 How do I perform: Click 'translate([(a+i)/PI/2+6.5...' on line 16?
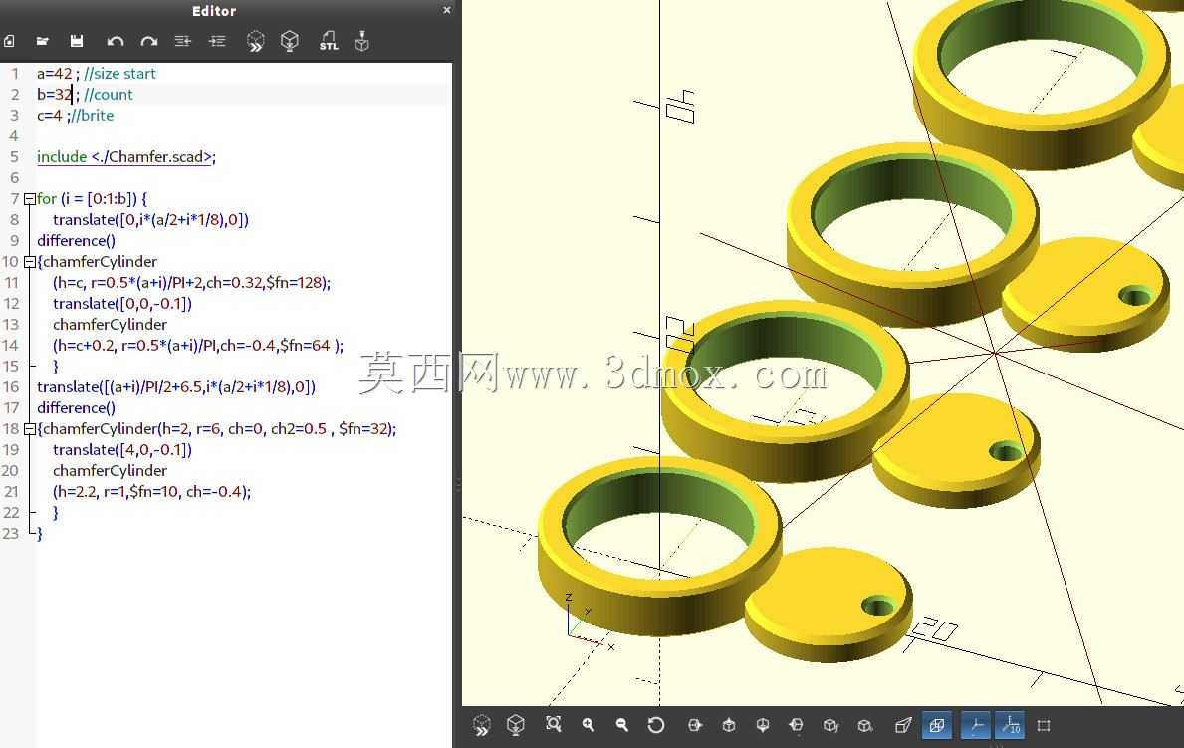[176, 386]
